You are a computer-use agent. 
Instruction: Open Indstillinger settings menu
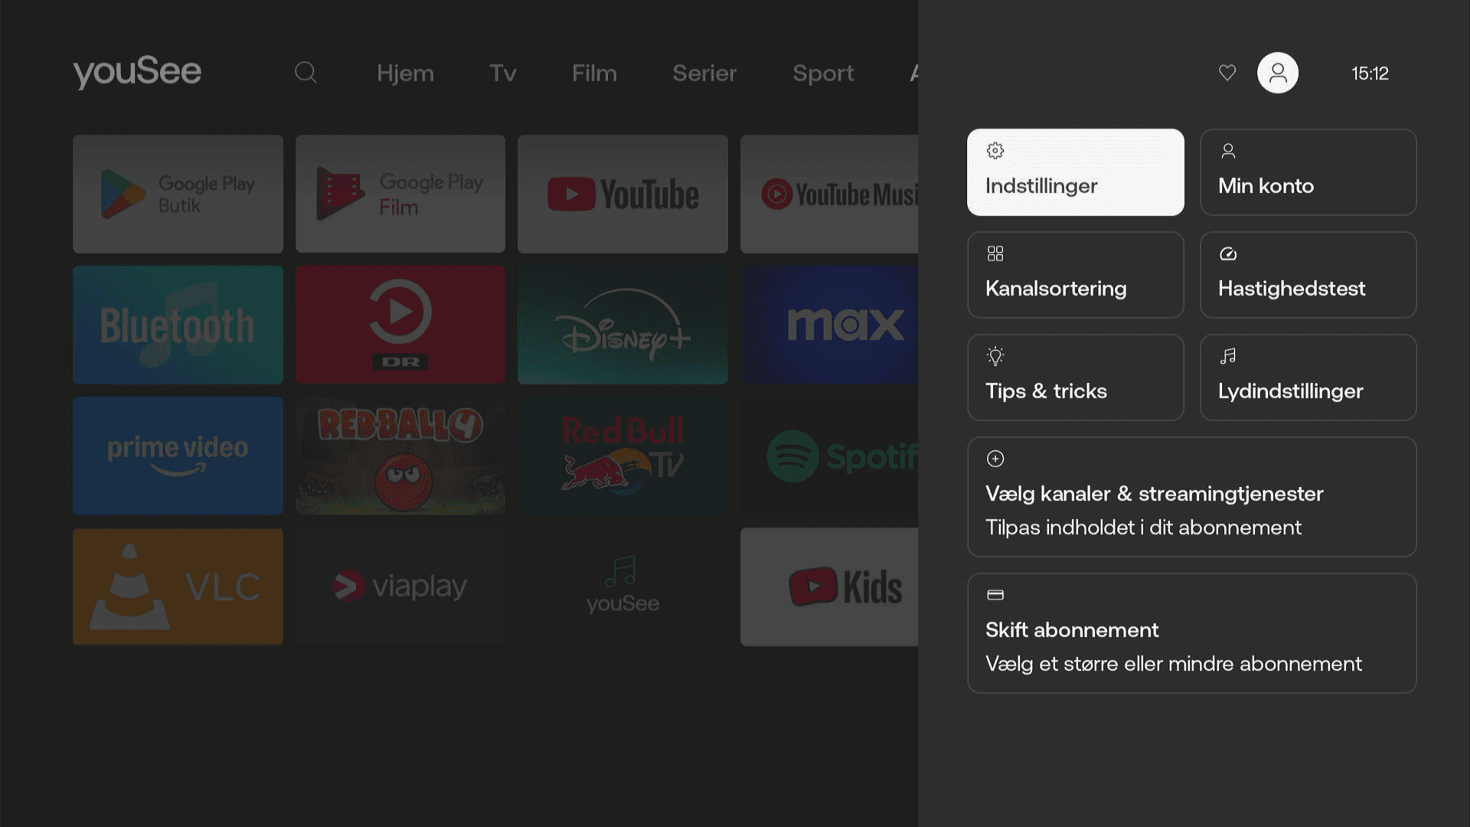click(1075, 172)
